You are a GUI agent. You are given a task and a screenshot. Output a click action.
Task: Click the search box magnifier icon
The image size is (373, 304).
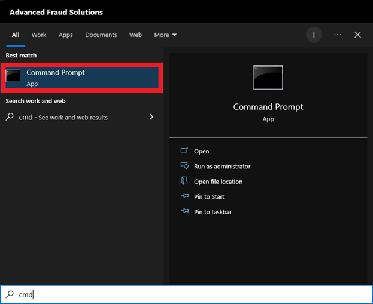(10, 294)
